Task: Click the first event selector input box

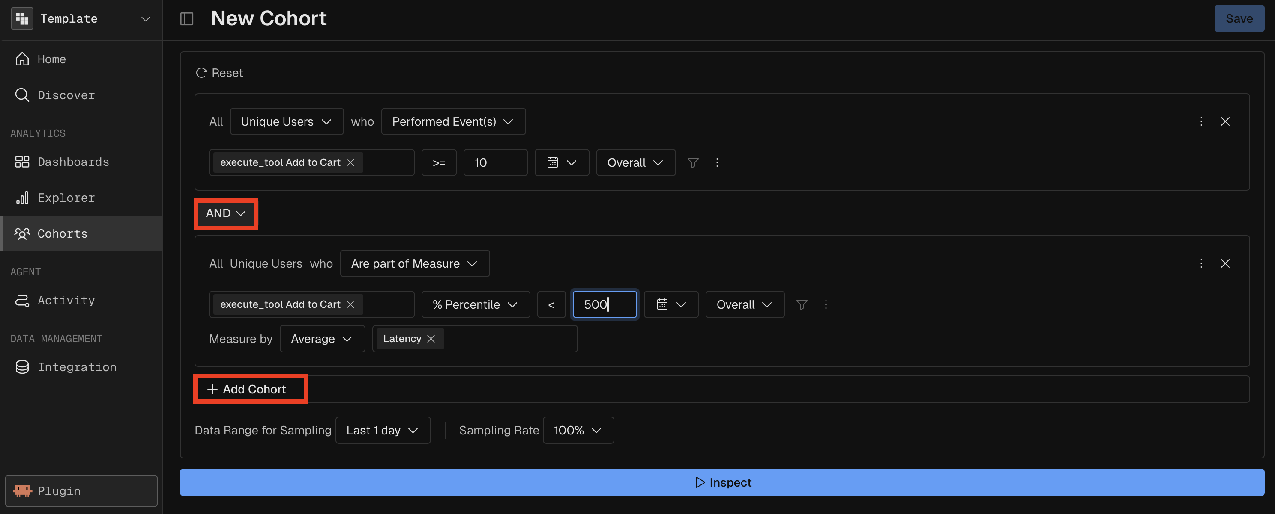Action: [x=311, y=162]
